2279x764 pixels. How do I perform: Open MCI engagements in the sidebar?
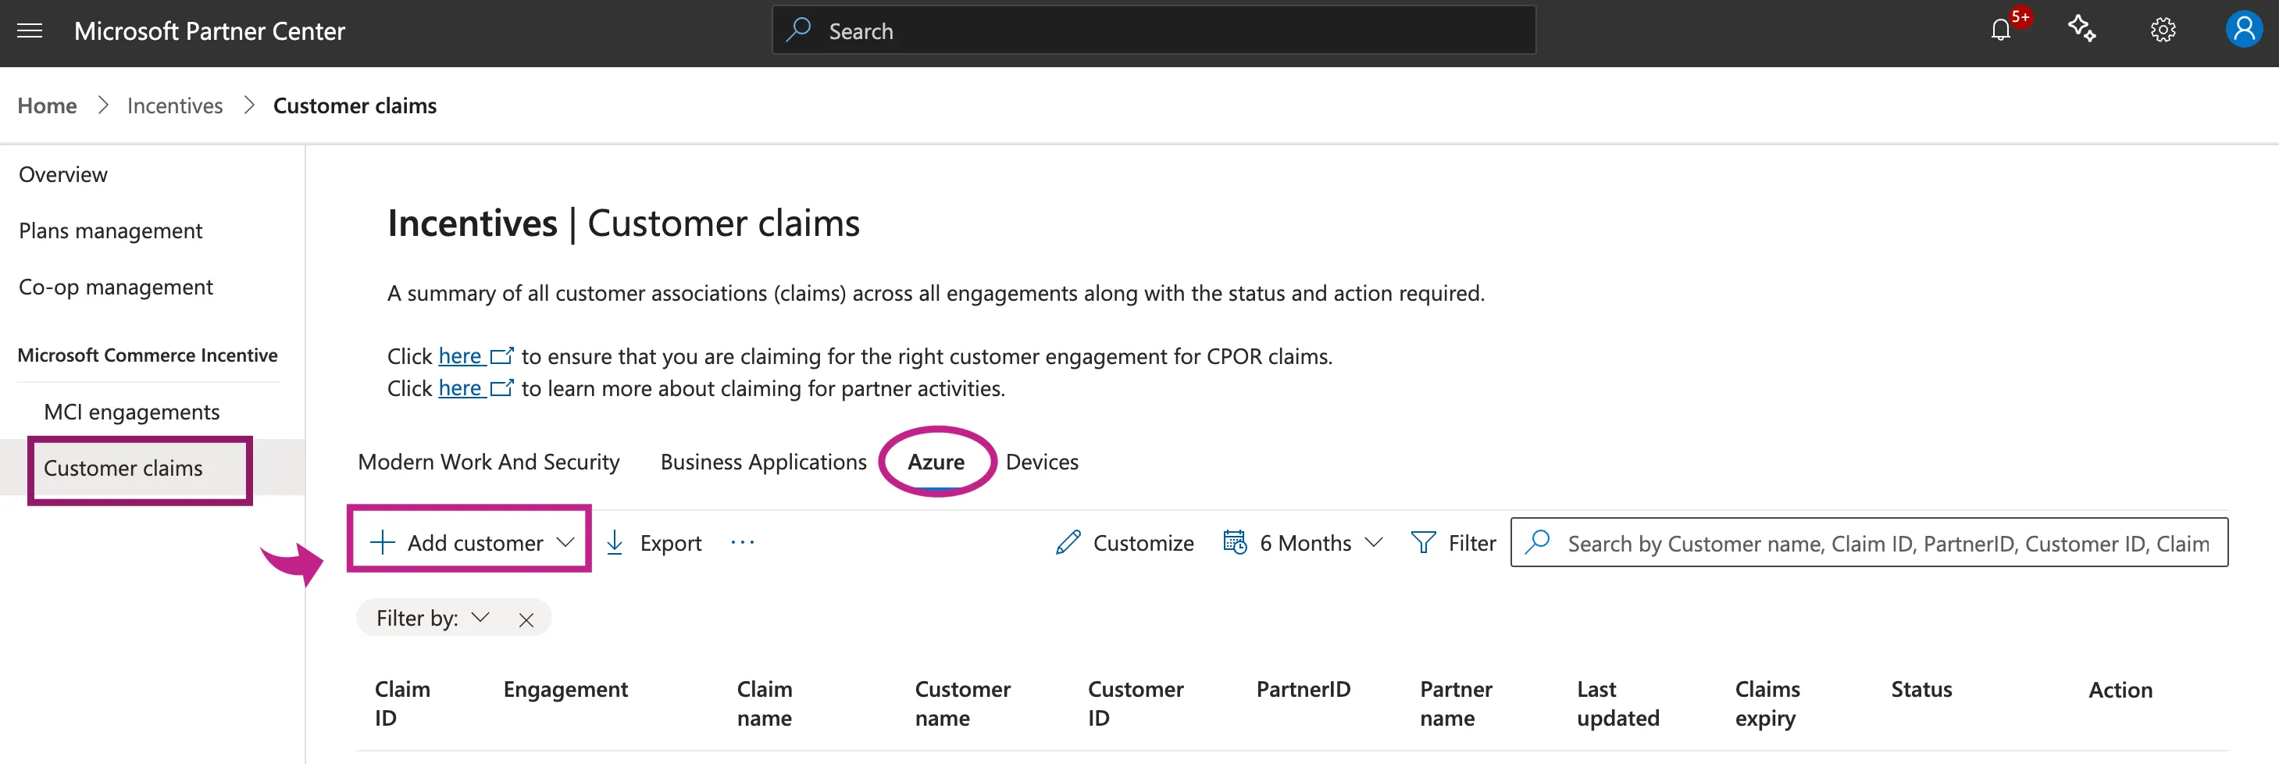[x=132, y=412]
